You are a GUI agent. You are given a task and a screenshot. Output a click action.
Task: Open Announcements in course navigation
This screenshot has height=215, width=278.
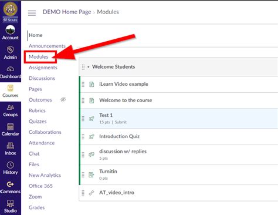coord(47,46)
